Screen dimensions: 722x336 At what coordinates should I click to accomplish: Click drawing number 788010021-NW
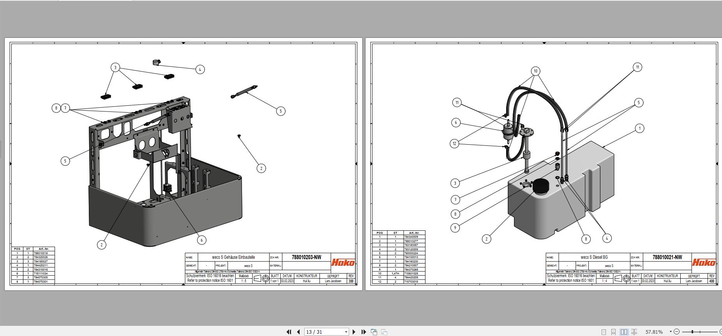(667, 257)
